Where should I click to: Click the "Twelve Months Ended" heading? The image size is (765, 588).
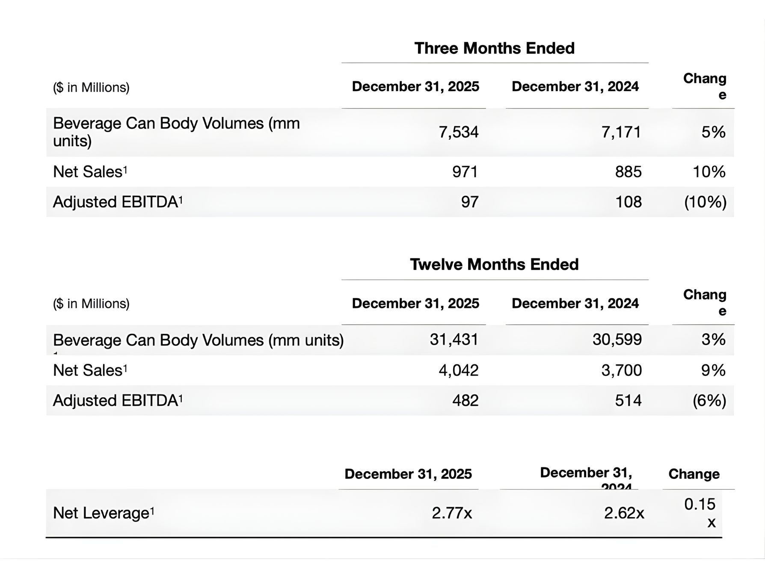coord(494,265)
